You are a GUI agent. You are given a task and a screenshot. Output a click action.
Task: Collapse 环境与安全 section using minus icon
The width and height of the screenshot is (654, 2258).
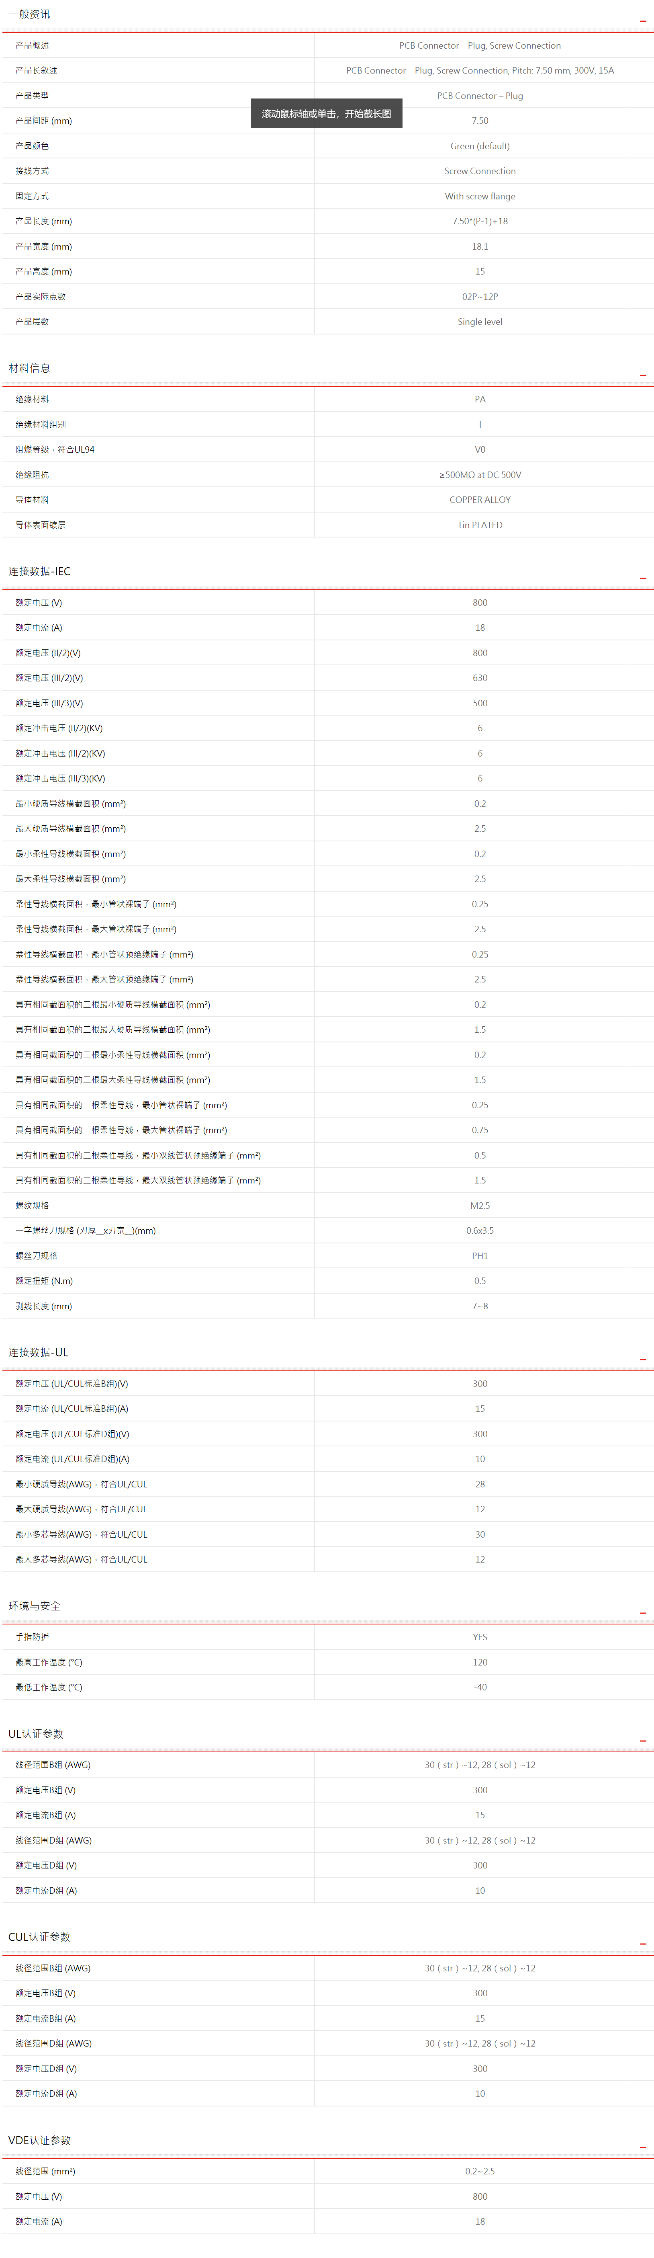point(643,1612)
